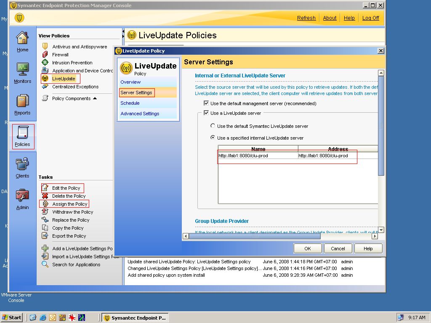Switch to the Schedule settings page
Screen dimensions: 431x323
[130, 103]
